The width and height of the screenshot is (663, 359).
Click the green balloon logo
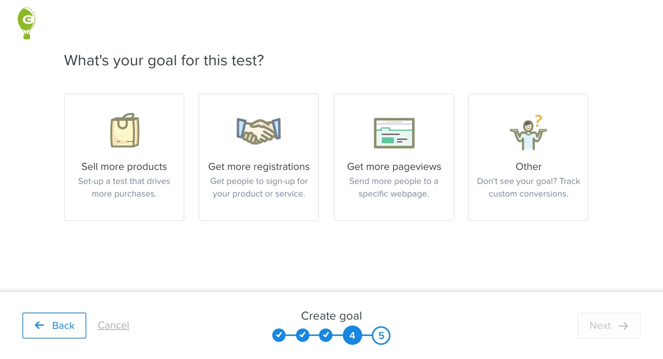(x=26, y=23)
